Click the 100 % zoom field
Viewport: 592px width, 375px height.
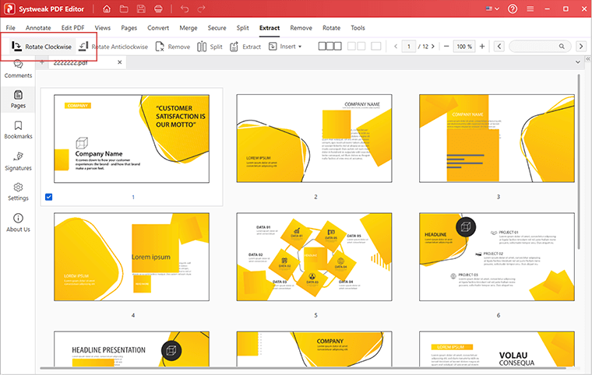point(464,47)
